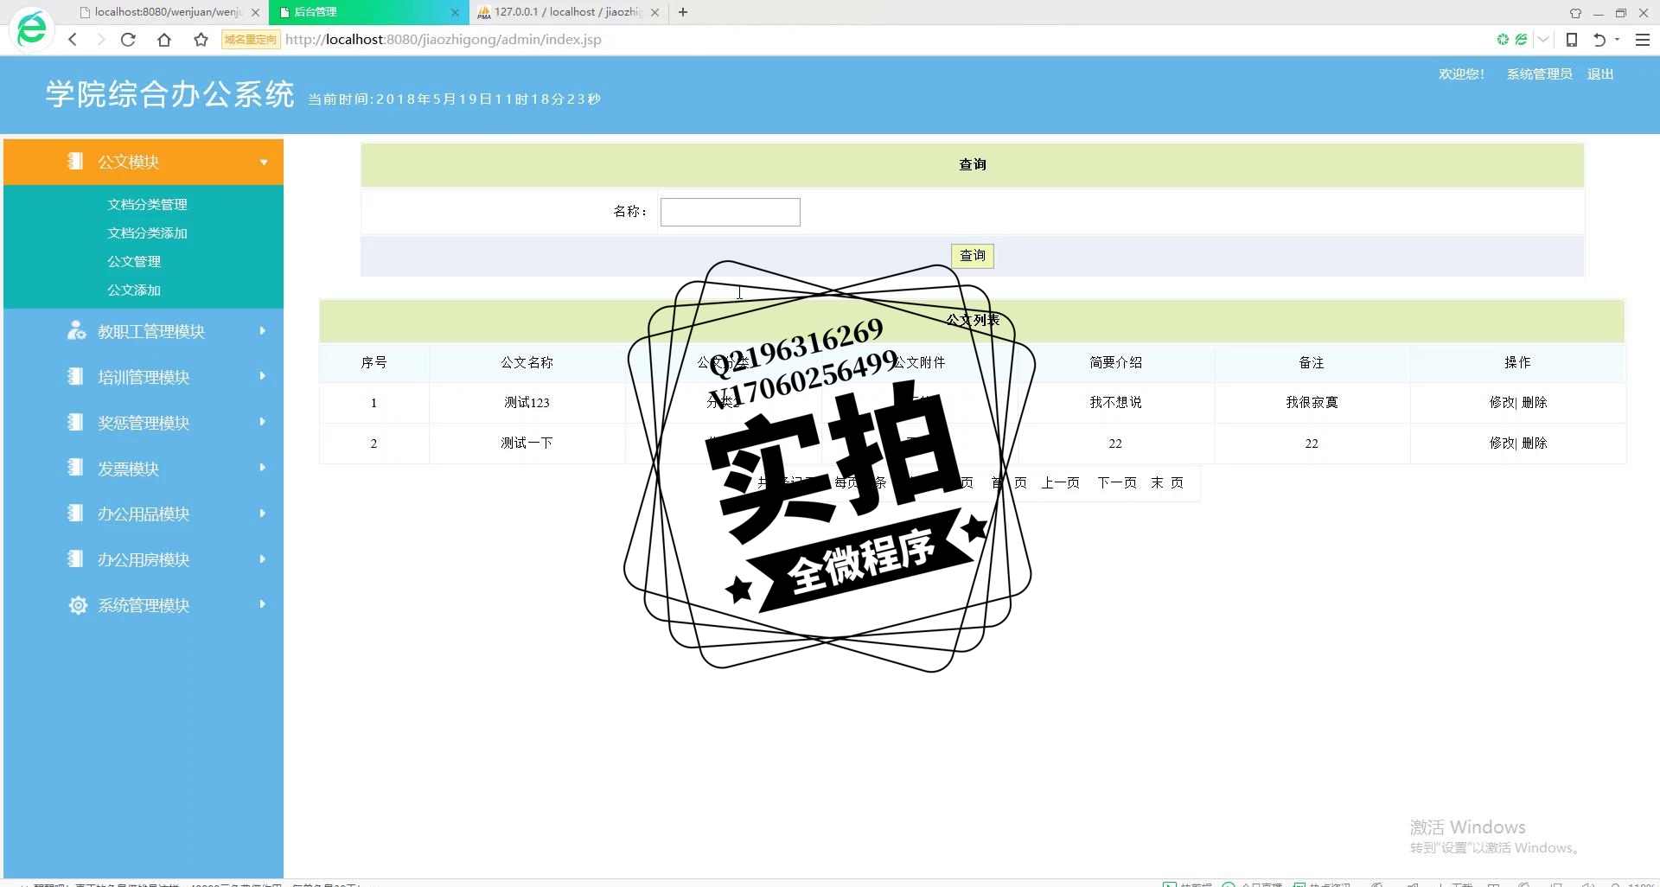Viewport: 1660px width, 887px height.
Task: Click the 测试一下 cell
Action: click(527, 443)
